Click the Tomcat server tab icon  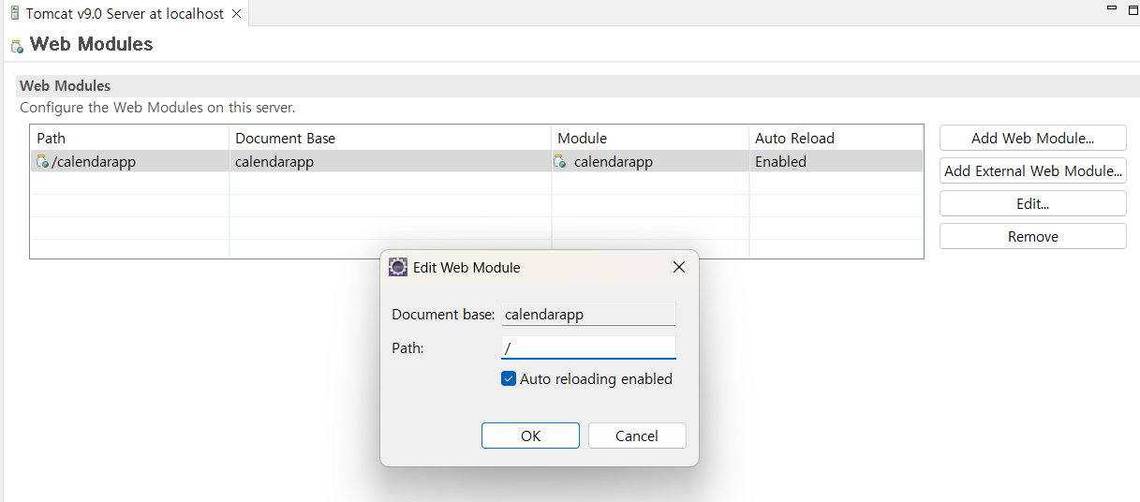(15, 14)
